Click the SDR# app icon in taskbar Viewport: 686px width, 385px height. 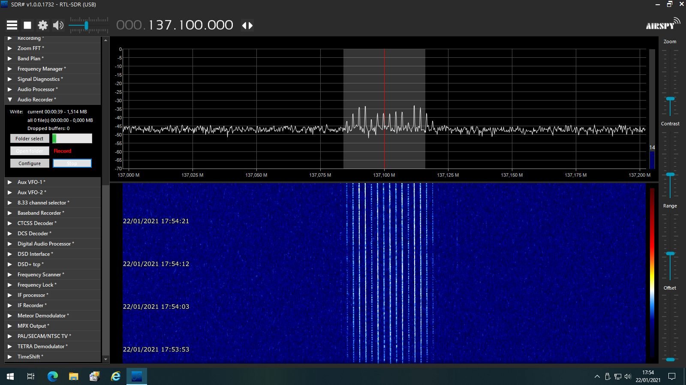(x=137, y=376)
